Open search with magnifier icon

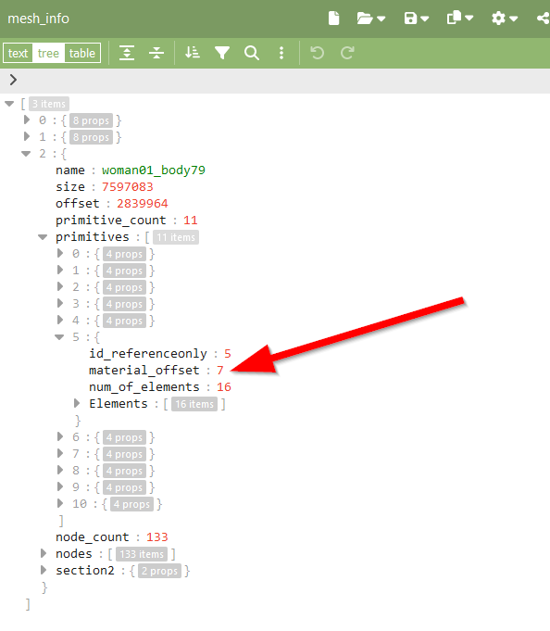[x=252, y=53]
